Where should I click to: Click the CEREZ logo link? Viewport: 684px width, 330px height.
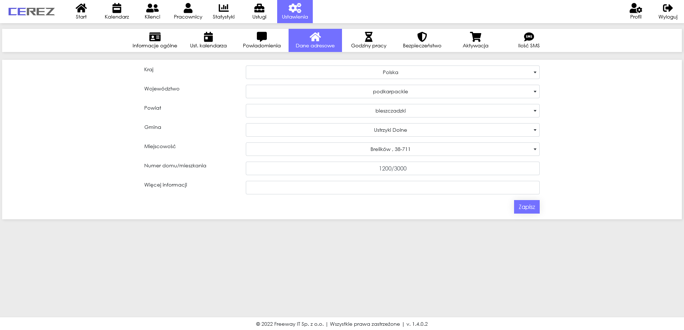(31, 12)
